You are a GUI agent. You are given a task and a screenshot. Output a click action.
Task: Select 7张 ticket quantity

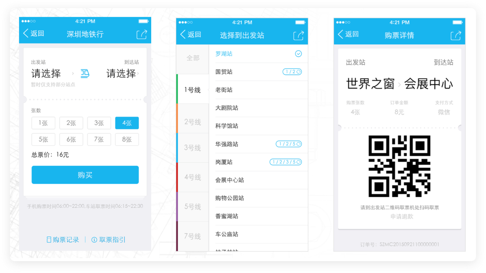[99, 140]
